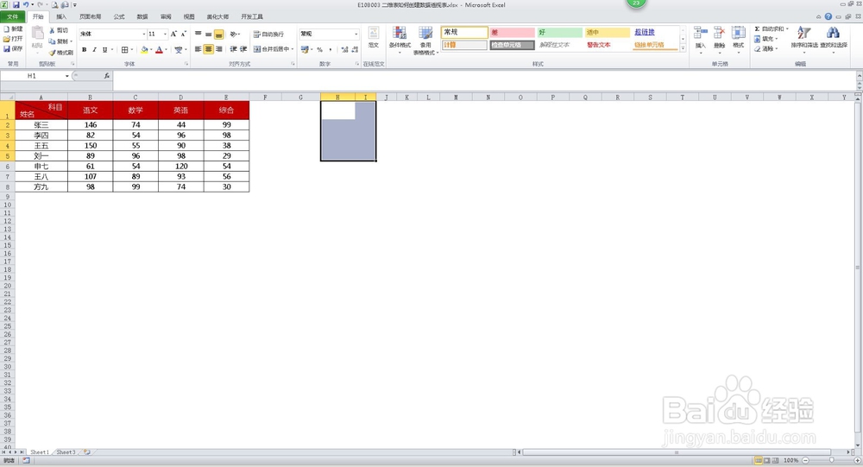Screen dimensions: 863x467
Task: Open the Fill (填充) dropdown
Action: [x=765, y=39]
